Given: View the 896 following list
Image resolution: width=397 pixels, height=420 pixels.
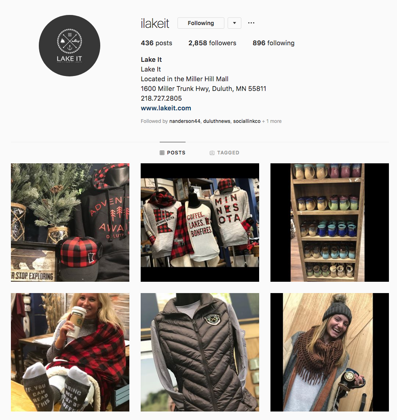Looking at the screenshot, I should [274, 43].
